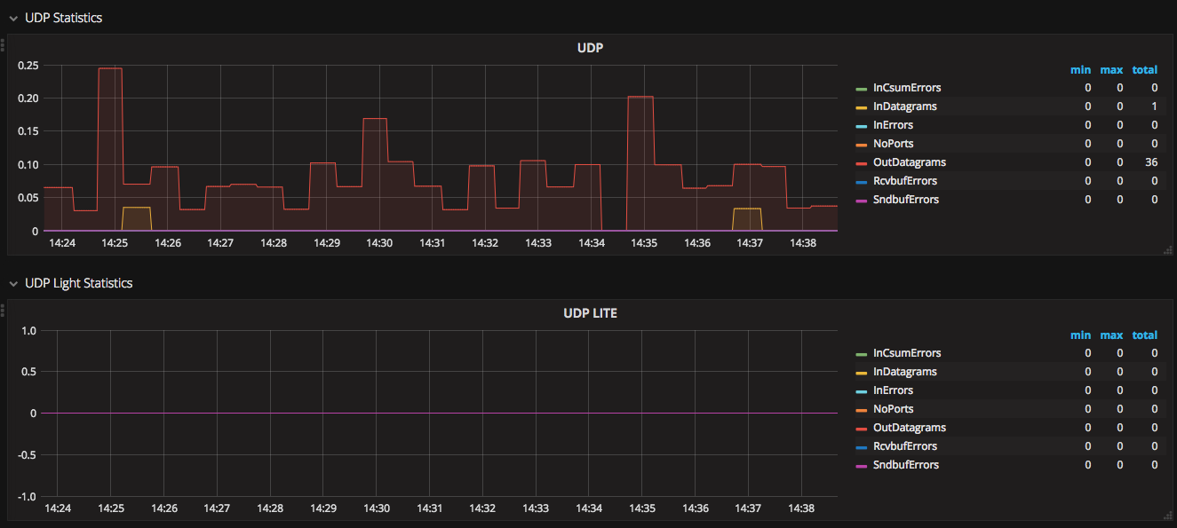Screen dimensions: 1177x528
Task: Sort UDP legend by total column
Action: click(x=1144, y=70)
